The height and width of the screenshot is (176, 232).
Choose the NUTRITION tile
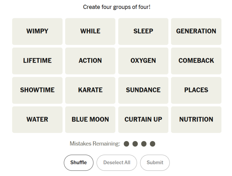[x=196, y=120]
